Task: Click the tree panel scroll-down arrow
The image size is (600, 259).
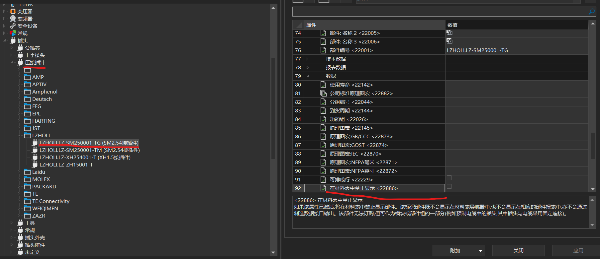Action: pos(273,252)
